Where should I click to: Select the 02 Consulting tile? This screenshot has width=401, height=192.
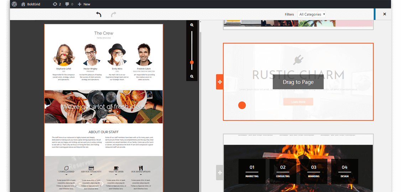point(283,171)
